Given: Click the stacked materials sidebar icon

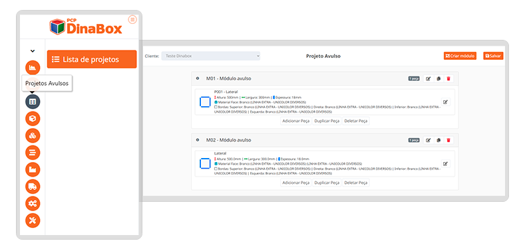Looking at the screenshot, I should pos(33,135).
